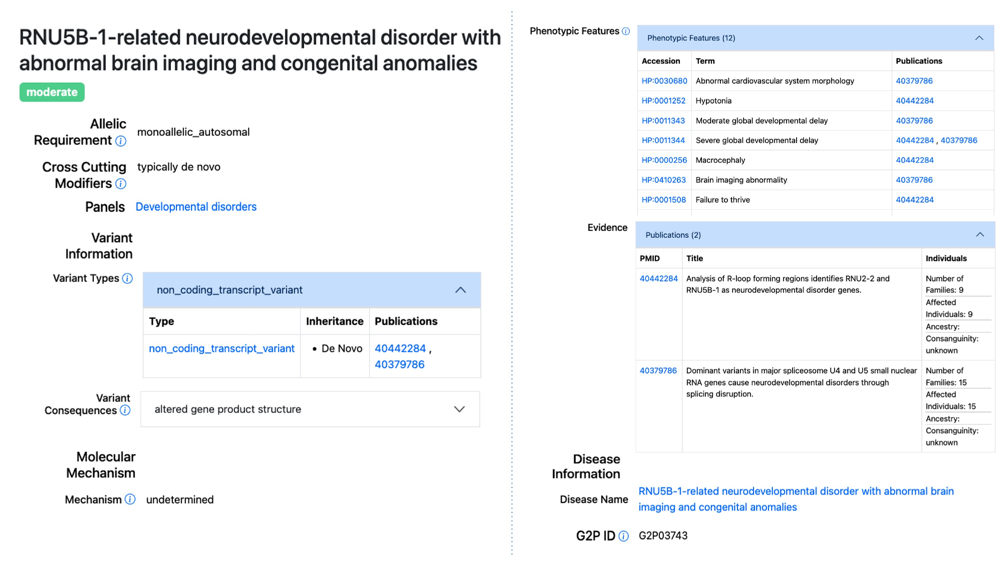Click the Variant Types info icon

[x=128, y=278]
